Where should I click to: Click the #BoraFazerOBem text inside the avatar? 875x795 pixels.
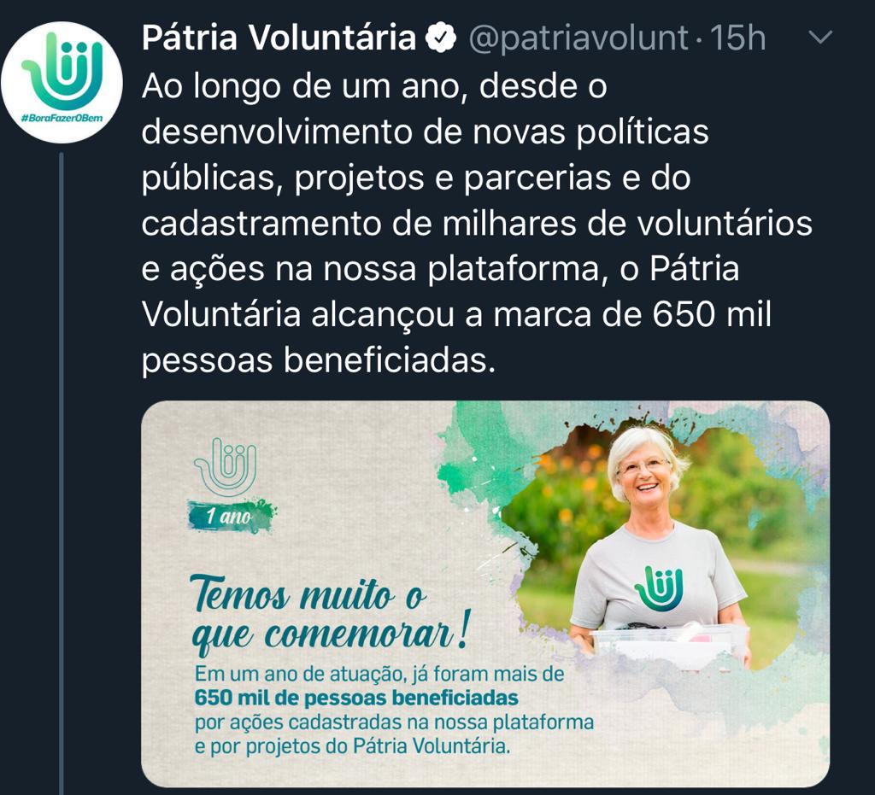pos(62,118)
